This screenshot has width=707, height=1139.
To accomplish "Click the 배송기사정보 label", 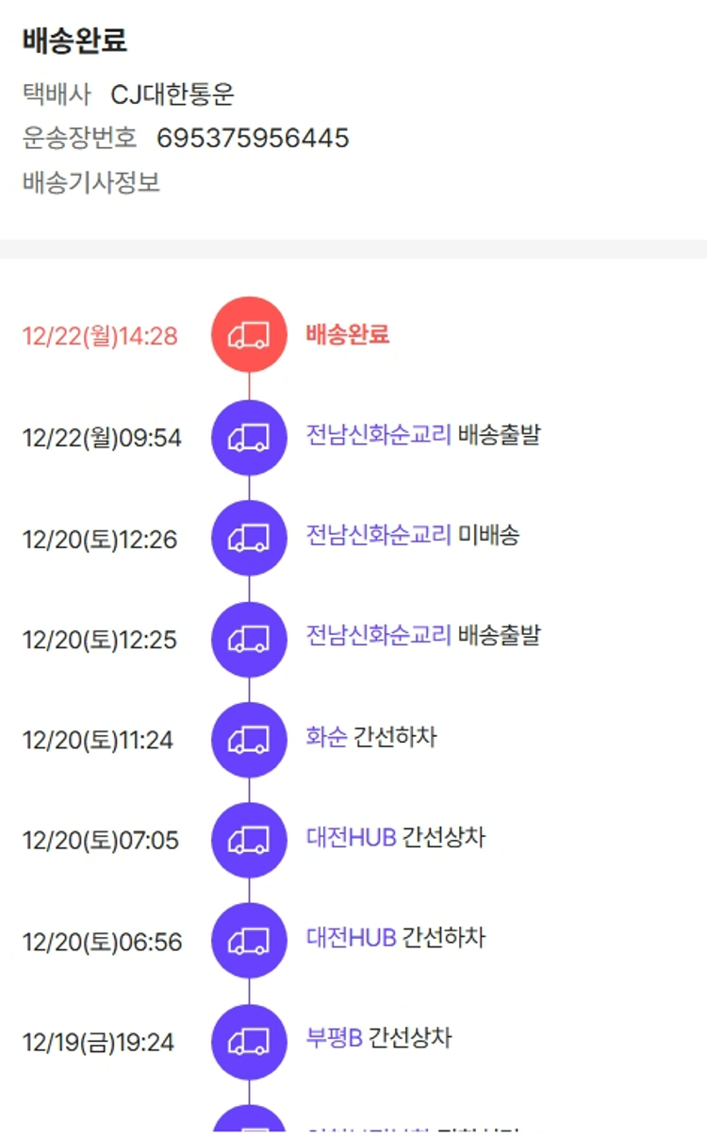I will pyautogui.click(x=91, y=182).
